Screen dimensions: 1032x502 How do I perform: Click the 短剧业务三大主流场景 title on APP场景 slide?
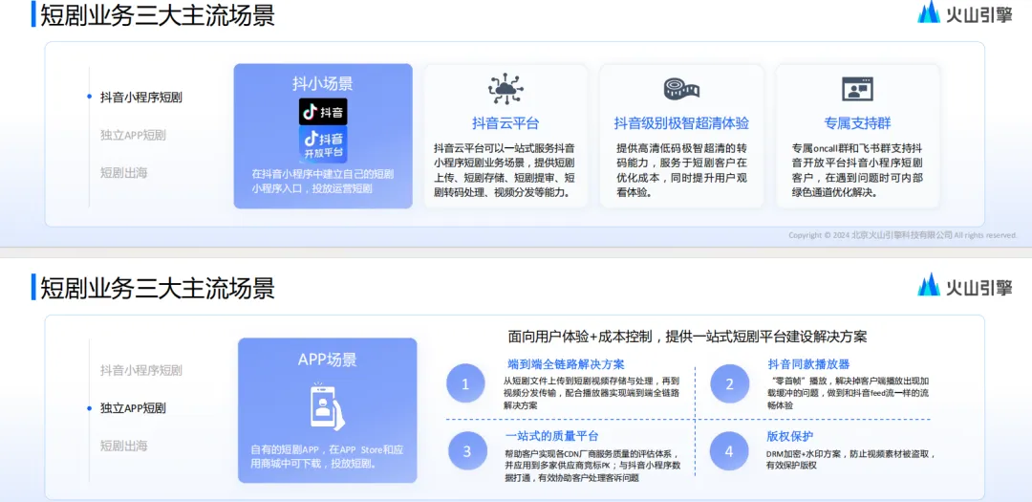[158, 288]
